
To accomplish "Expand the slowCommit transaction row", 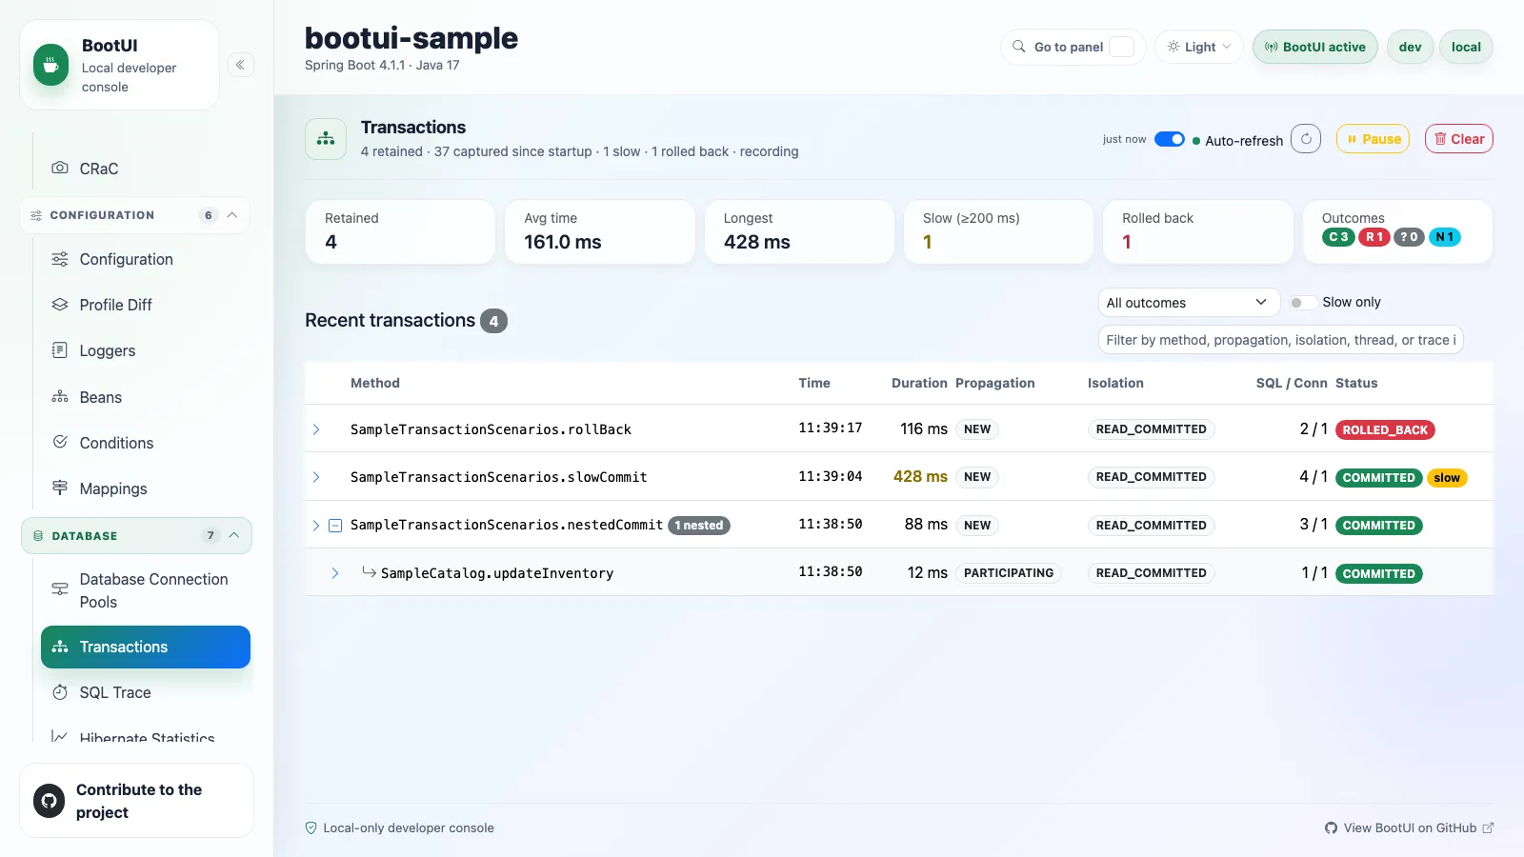I will pyautogui.click(x=316, y=477).
